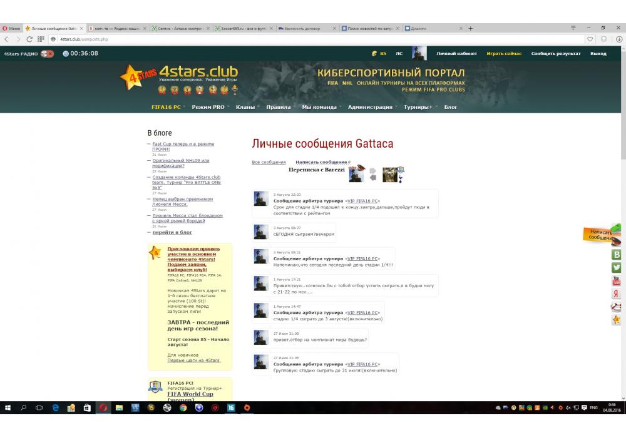Open the Все сообщения link
The width and height of the screenshot is (626, 438).
[x=269, y=162]
